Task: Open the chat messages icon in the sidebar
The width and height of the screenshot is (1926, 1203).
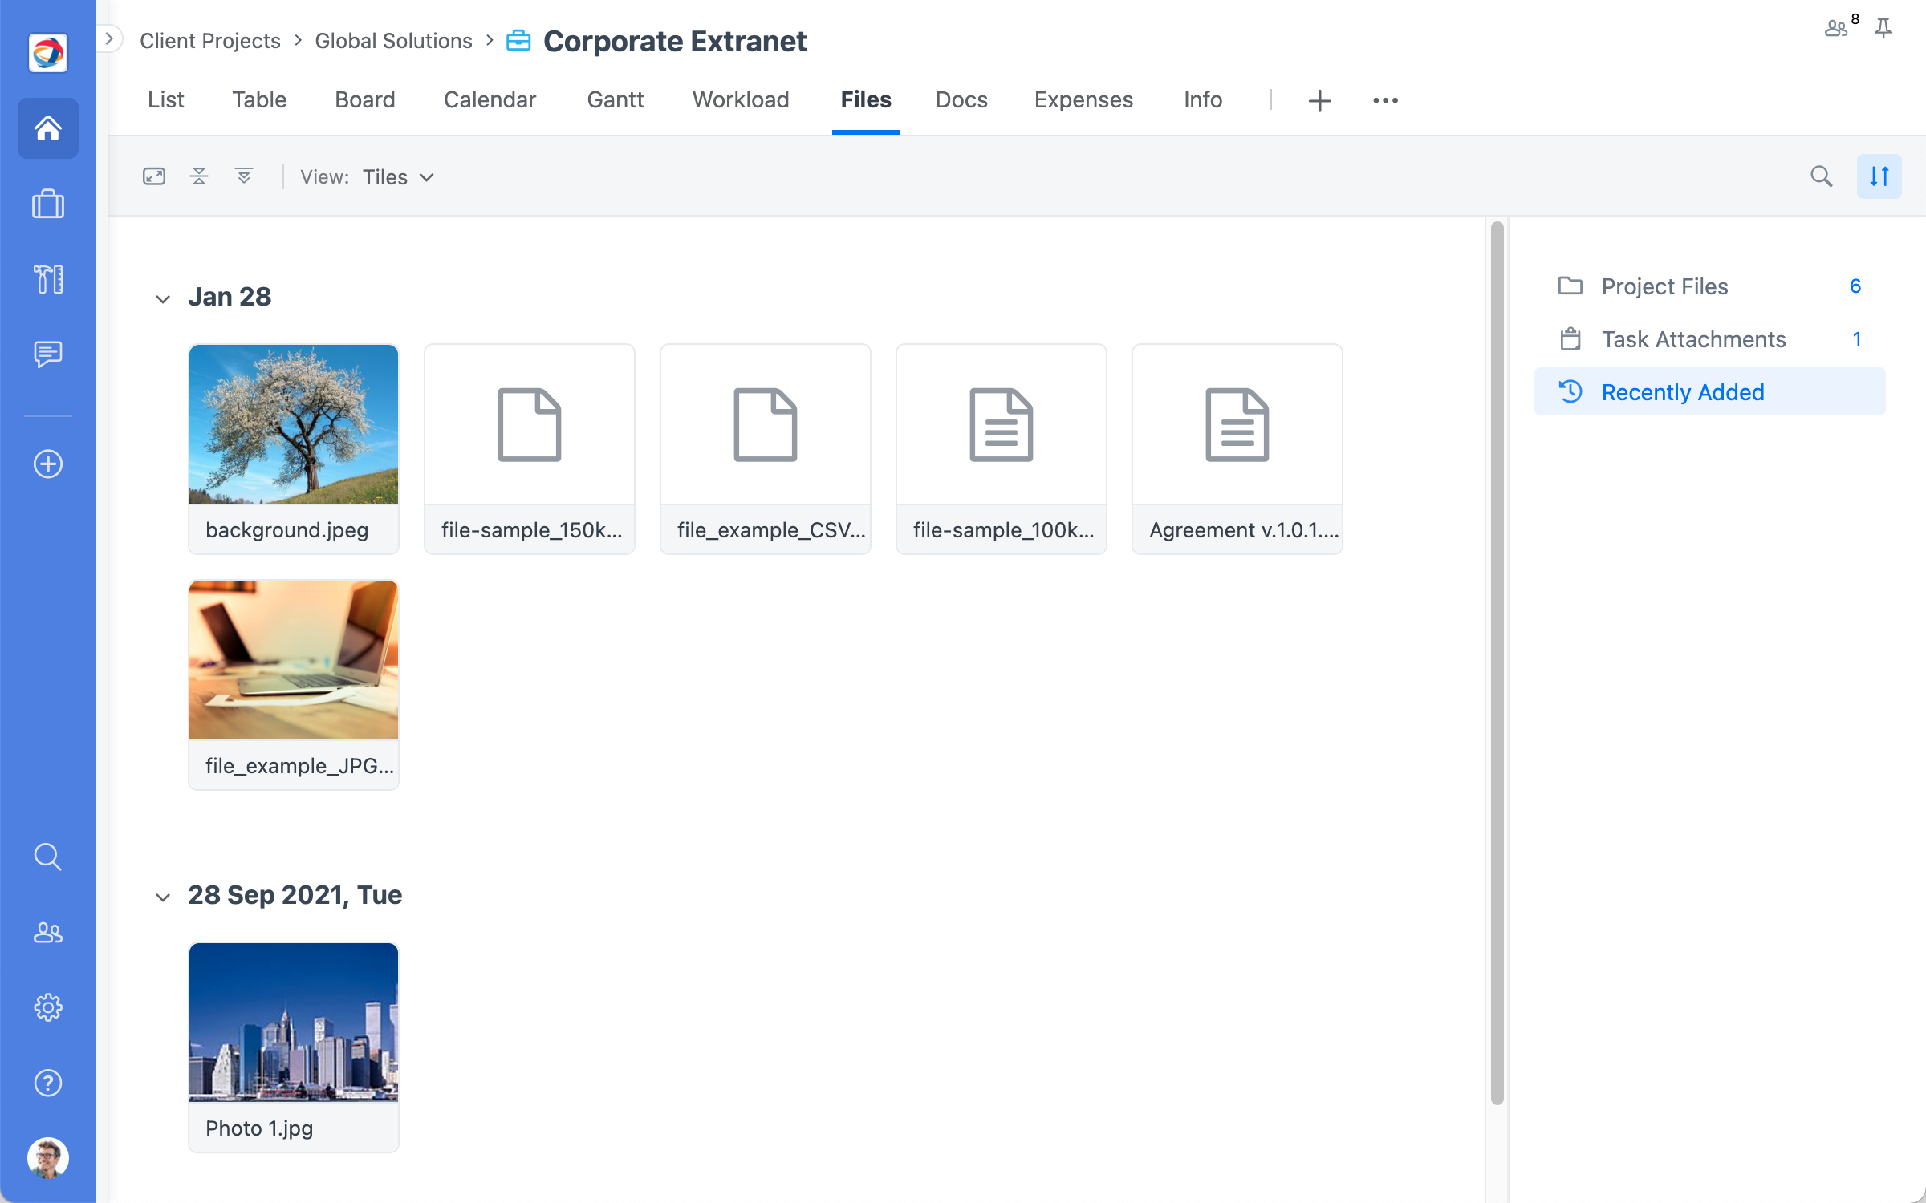Action: (x=48, y=354)
